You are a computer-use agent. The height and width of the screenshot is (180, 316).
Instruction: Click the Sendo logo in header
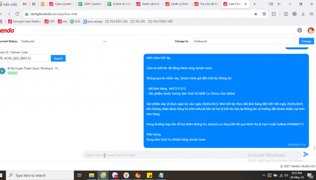(x=7, y=30)
